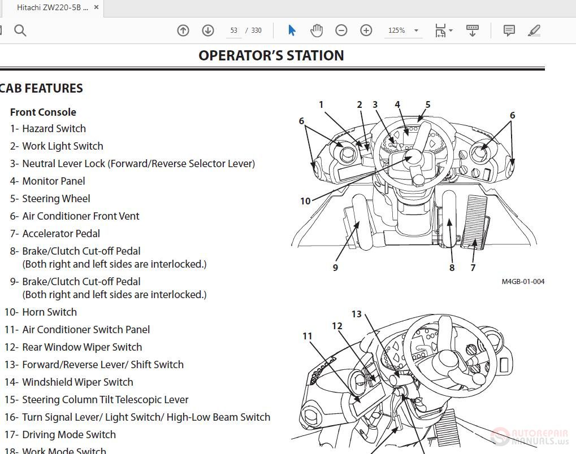Viewport: 576px width, 454px height.
Task: Go to previous page with up arrow
Action: tap(183, 30)
